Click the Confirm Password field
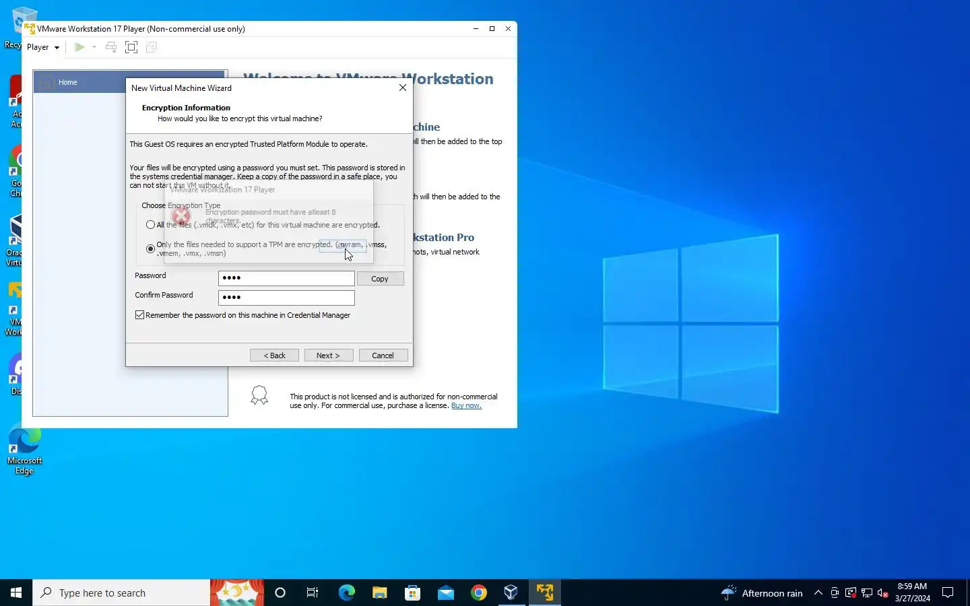Viewport: 970px width, 606px height. pos(286,298)
